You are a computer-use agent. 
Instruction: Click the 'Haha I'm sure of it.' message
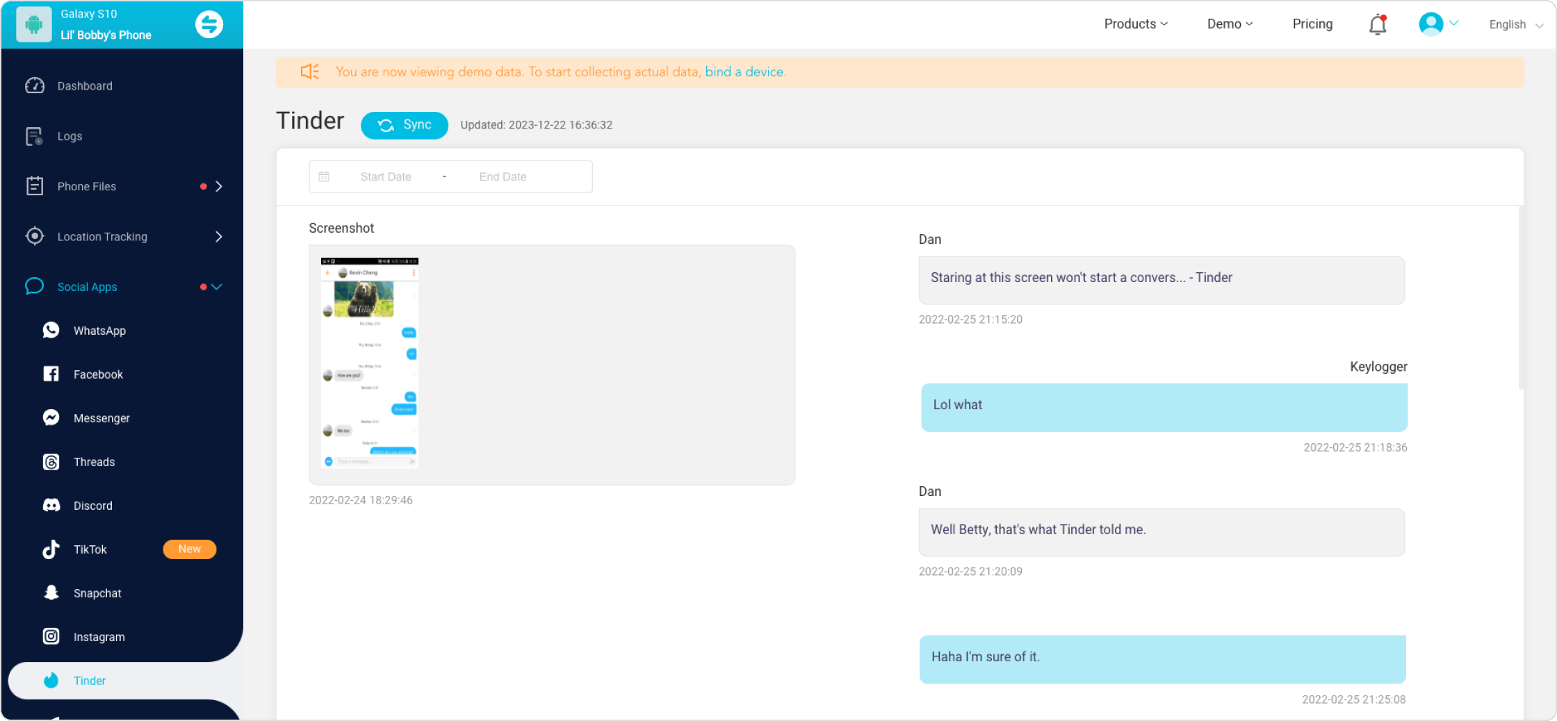[1162, 659]
